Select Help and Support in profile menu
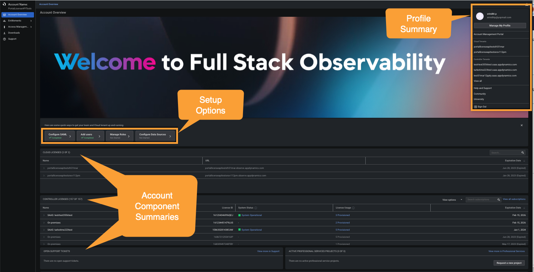The image size is (534, 272). point(483,88)
